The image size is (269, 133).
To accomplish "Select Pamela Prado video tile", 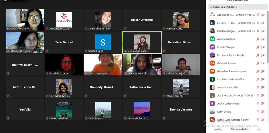I will (x=181, y=20).
